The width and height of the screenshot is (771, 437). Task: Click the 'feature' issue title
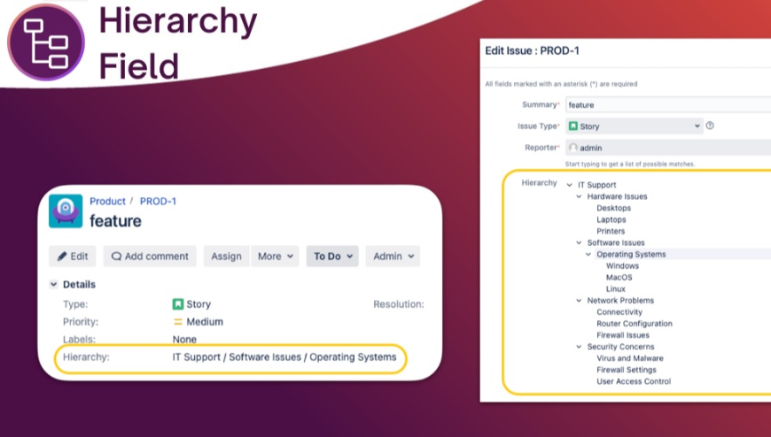(x=115, y=221)
